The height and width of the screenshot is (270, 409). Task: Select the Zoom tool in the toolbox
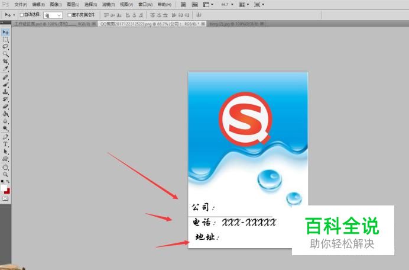[x=5, y=174]
